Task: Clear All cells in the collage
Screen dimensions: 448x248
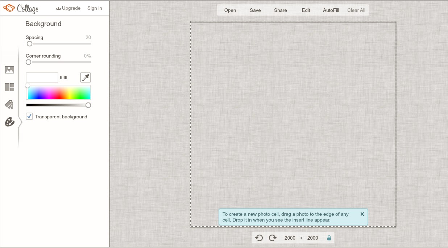Action: click(356, 10)
